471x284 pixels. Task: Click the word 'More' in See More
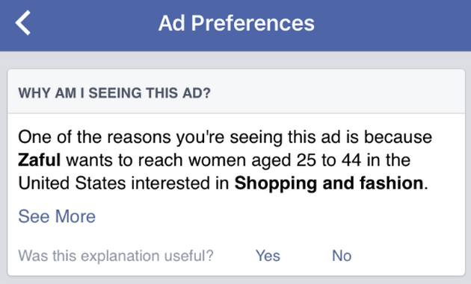pyautogui.click(x=76, y=216)
